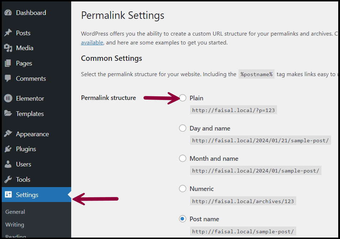Follow the "available" tags link
This screenshot has width=340, height=239.
(x=92, y=43)
